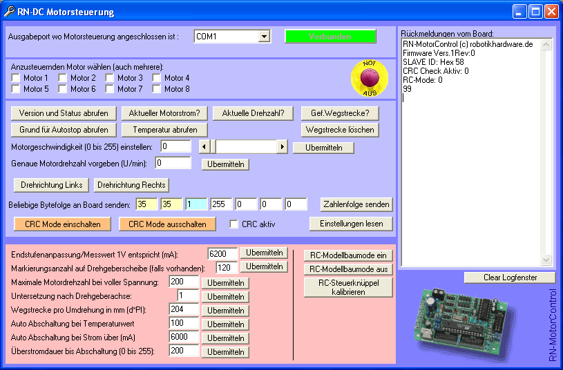
Task: Click the log window scroll-down arrow
Action: tap(546, 260)
